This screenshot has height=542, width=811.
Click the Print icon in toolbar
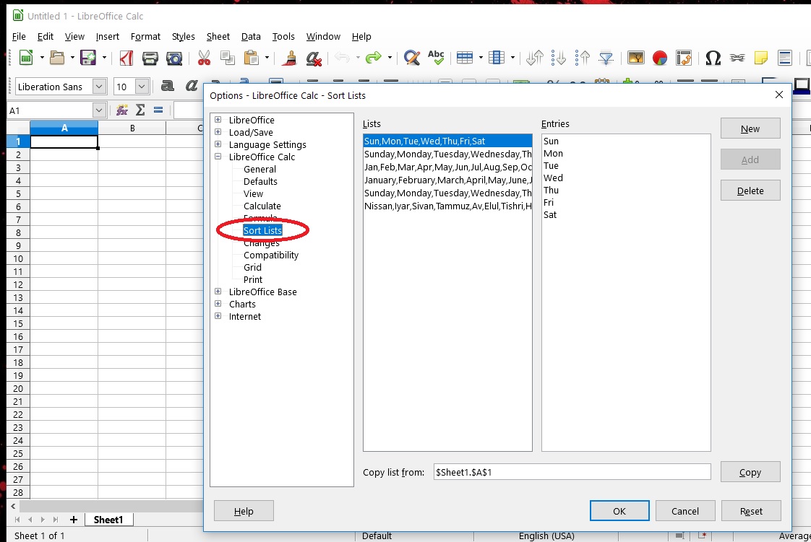click(x=150, y=58)
